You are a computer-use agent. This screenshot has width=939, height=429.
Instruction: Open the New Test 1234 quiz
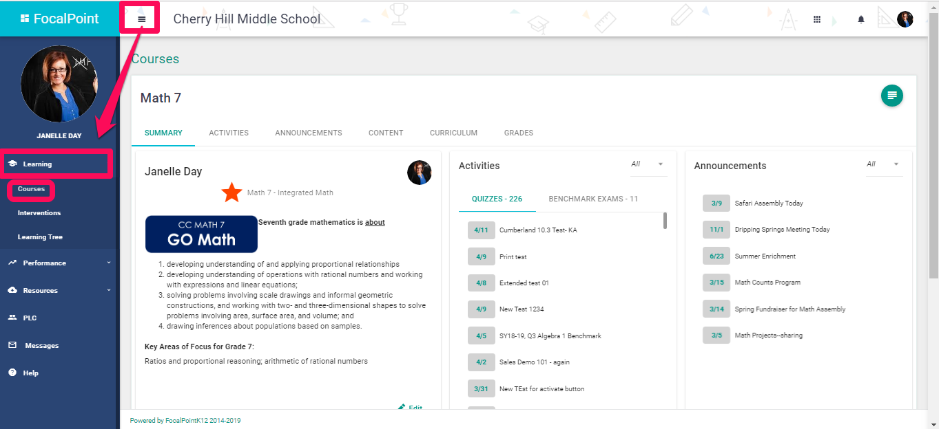pyautogui.click(x=522, y=309)
